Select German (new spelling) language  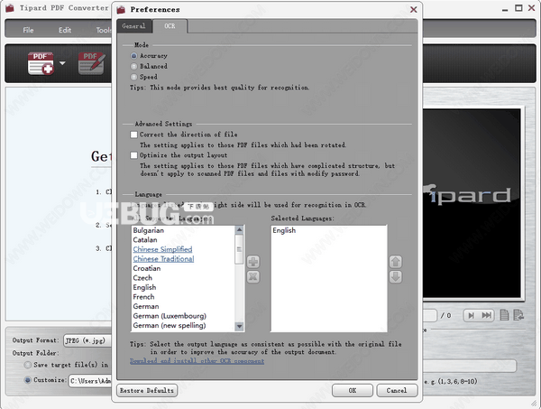[170, 325]
